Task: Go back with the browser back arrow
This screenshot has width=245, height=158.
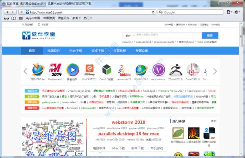Action: tap(7, 12)
